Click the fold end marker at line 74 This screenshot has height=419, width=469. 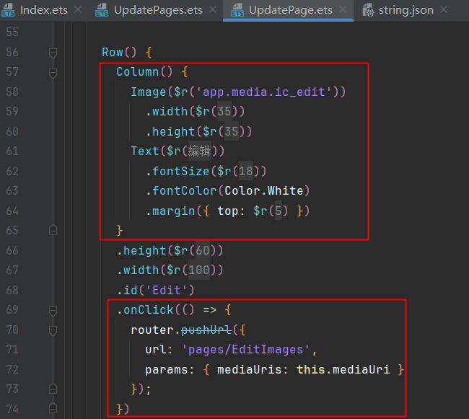click(53, 409)
